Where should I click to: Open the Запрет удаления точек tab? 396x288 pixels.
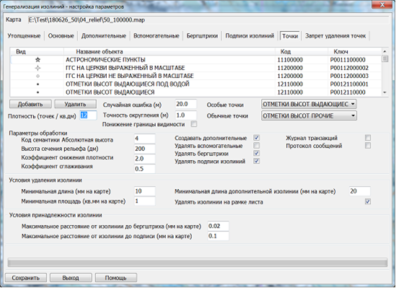pos(335,36)
